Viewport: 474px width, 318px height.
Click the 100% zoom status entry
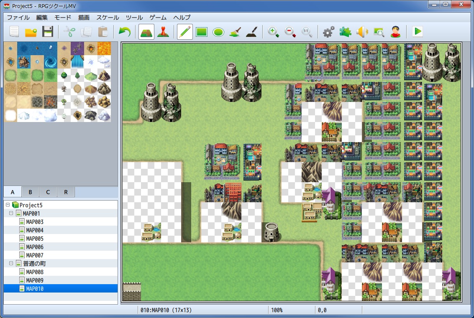[277, 310]
